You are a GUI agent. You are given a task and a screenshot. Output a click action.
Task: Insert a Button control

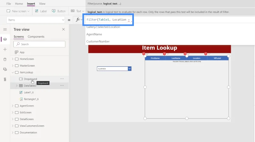click(x=59, y=11)
